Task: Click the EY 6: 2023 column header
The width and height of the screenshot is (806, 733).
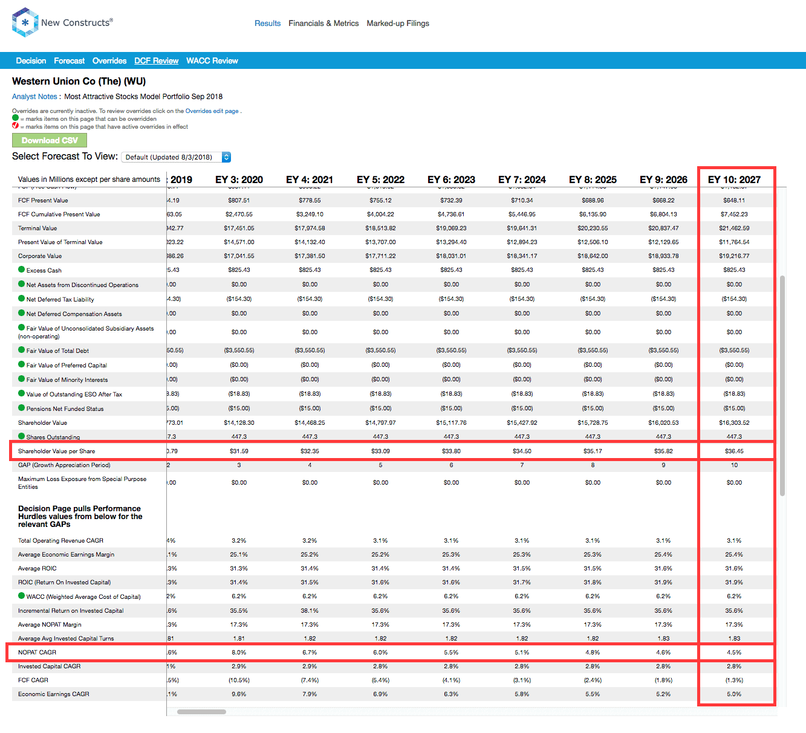Action: [451, 179]
